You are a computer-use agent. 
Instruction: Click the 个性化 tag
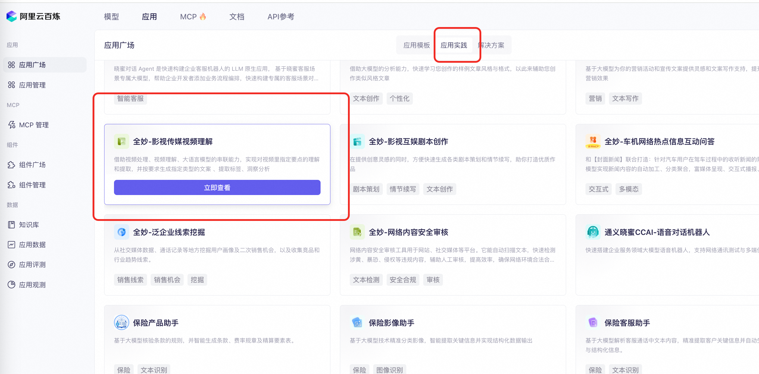399,98
